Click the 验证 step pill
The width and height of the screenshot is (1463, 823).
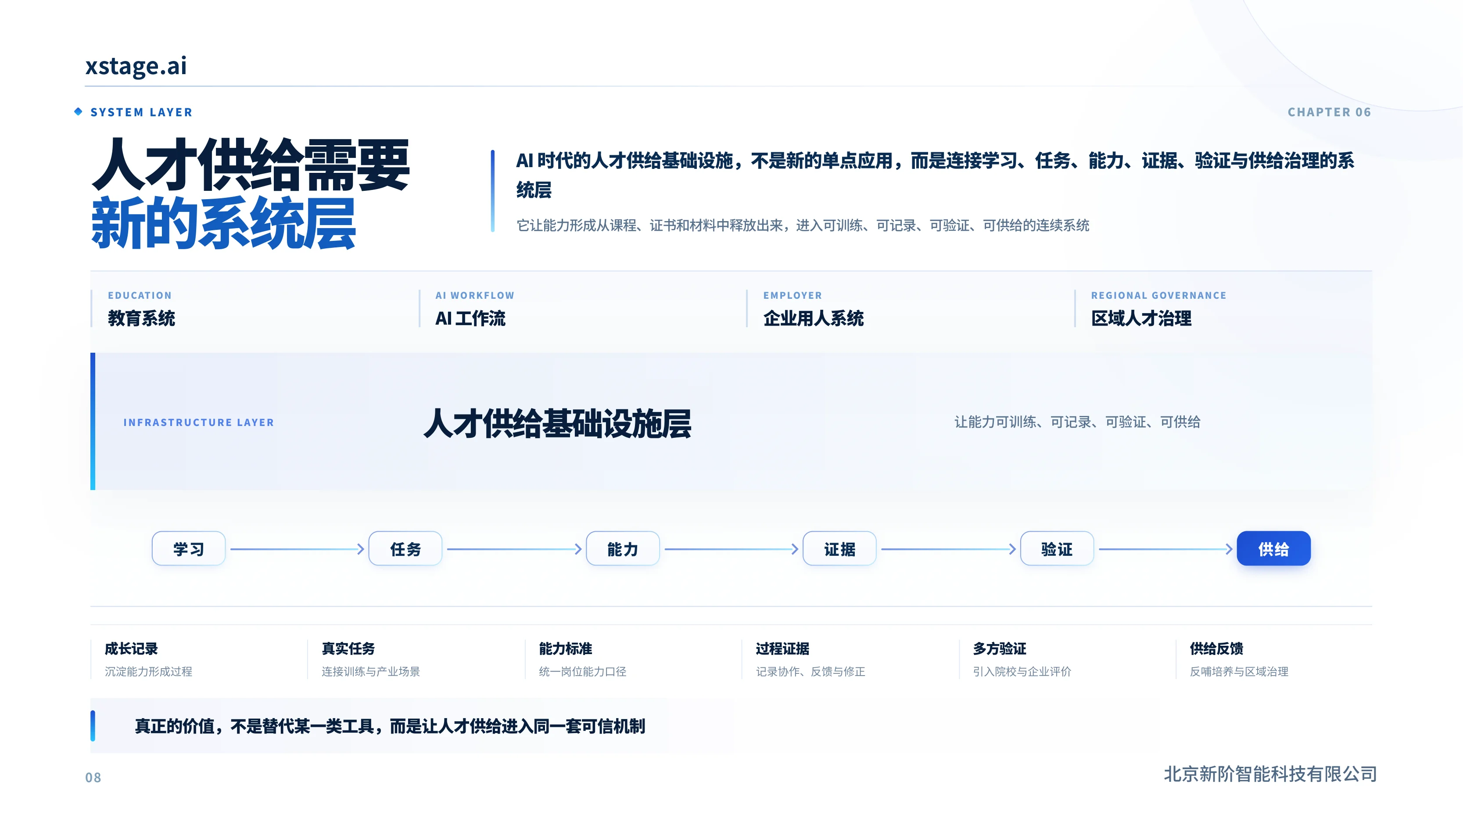pyautogui.click(x=1057, y=549)
